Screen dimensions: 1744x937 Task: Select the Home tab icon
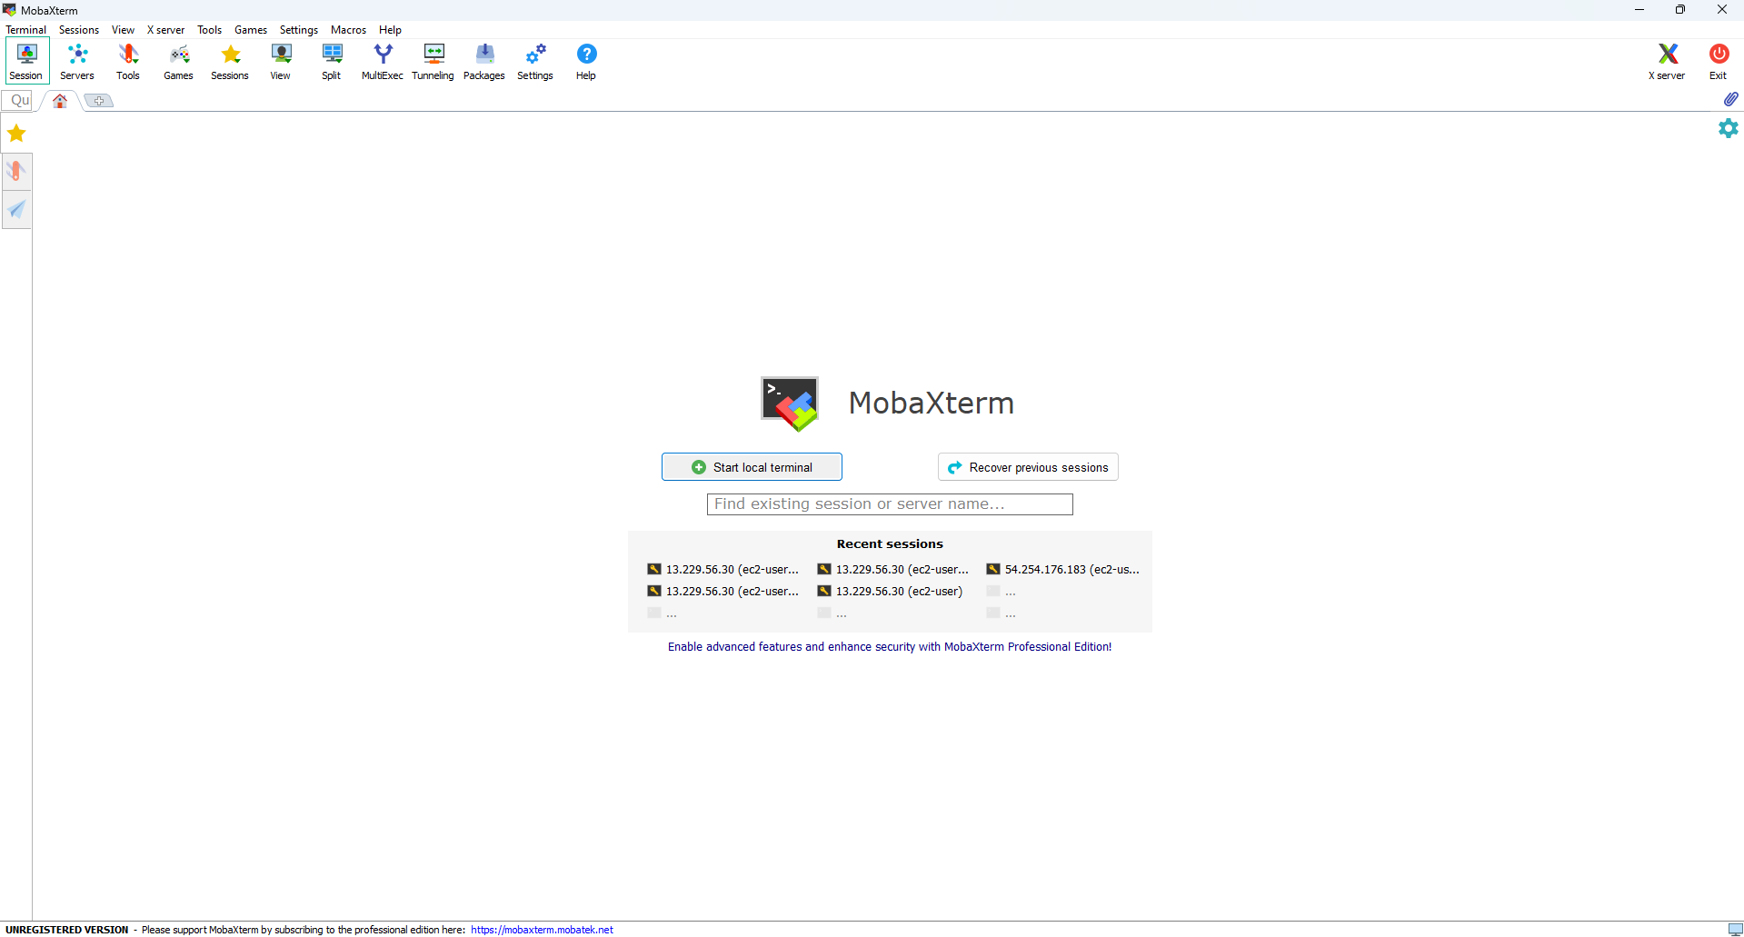click(60, 101)
